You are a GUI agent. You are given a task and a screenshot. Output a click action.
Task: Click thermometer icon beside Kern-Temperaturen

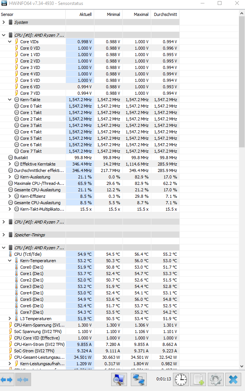click(16, 260)
